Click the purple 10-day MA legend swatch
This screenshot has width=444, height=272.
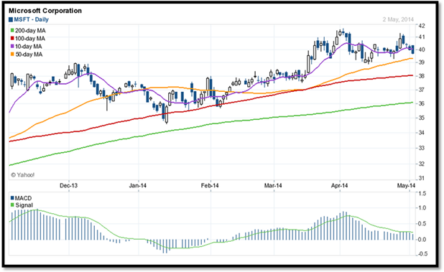(12, 46)
